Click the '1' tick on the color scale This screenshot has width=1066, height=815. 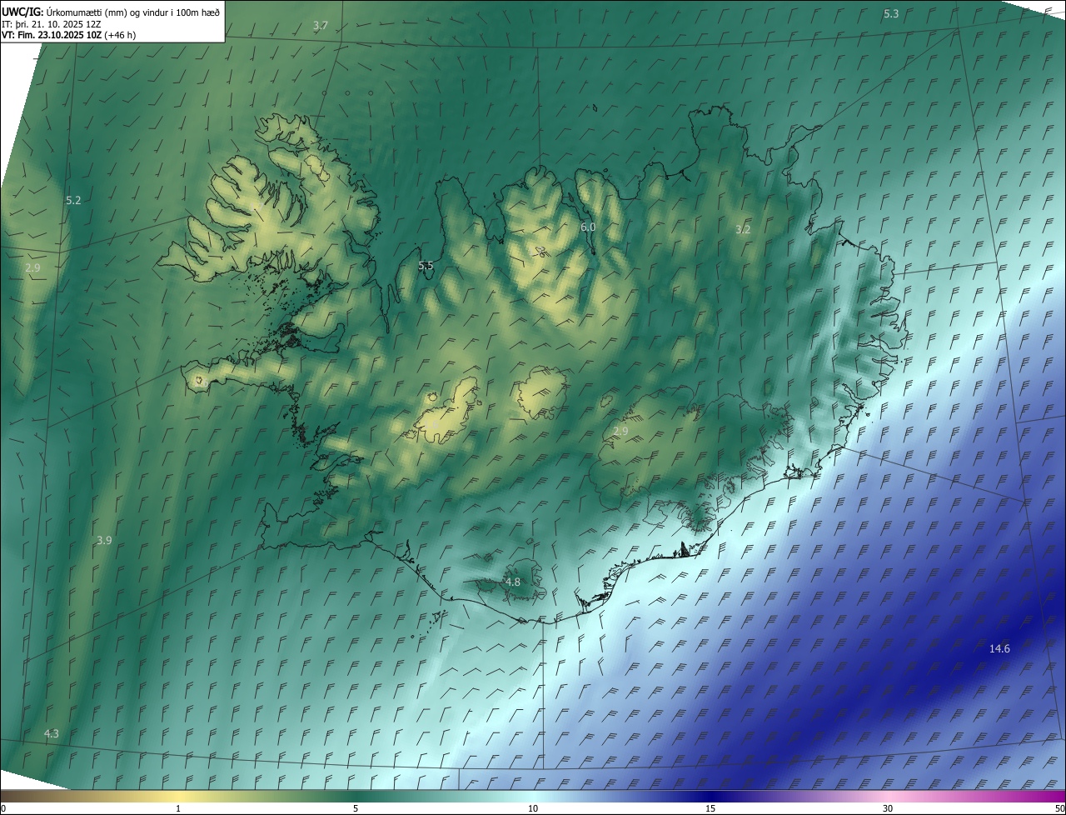(178, 808)
